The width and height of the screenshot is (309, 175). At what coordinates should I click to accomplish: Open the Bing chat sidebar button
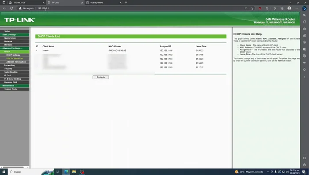click(305, 8)
